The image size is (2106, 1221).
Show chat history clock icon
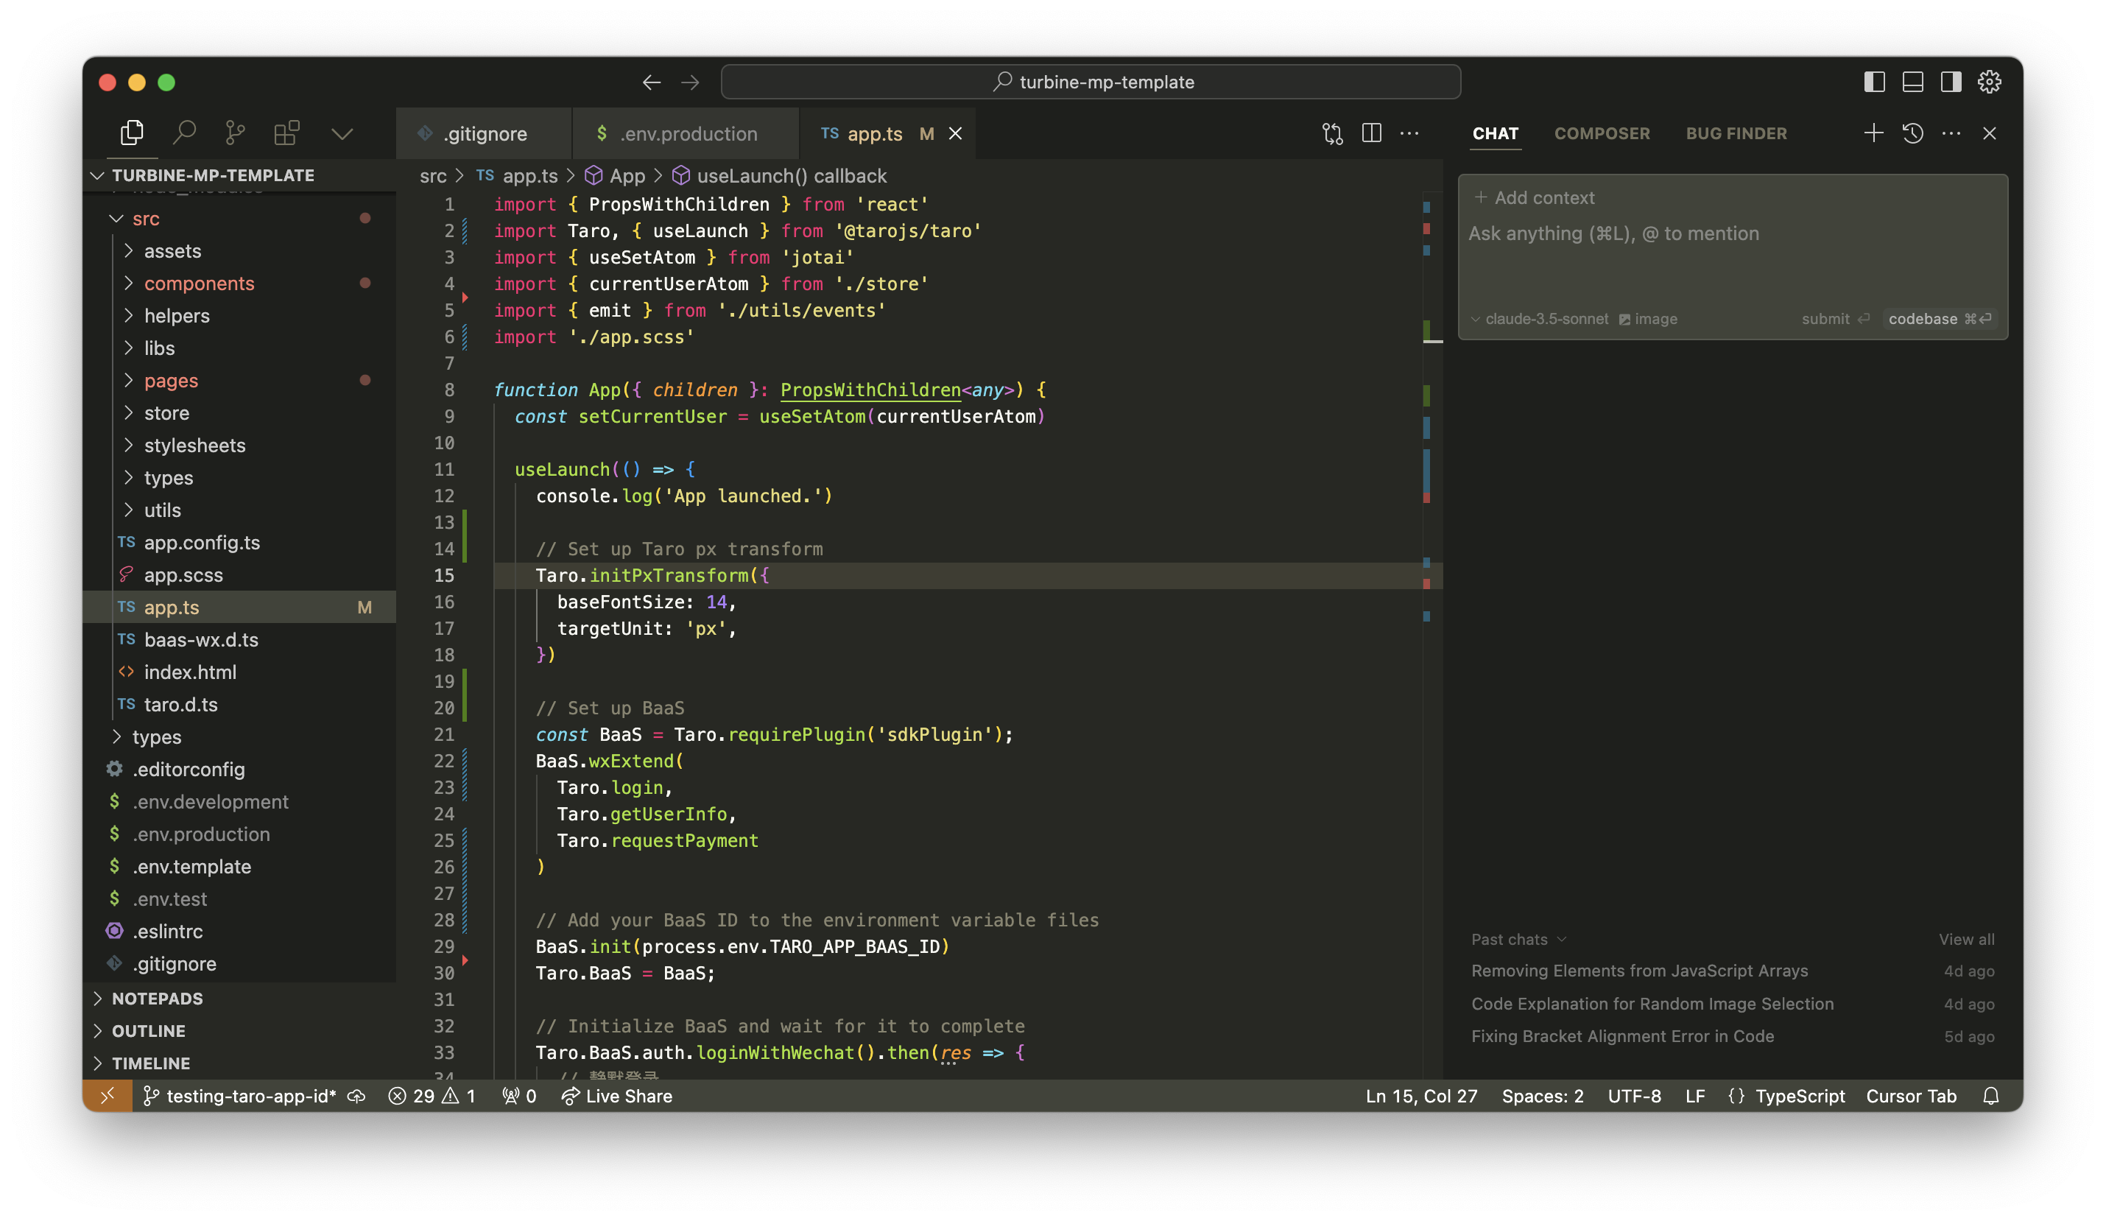[1912, 134]
